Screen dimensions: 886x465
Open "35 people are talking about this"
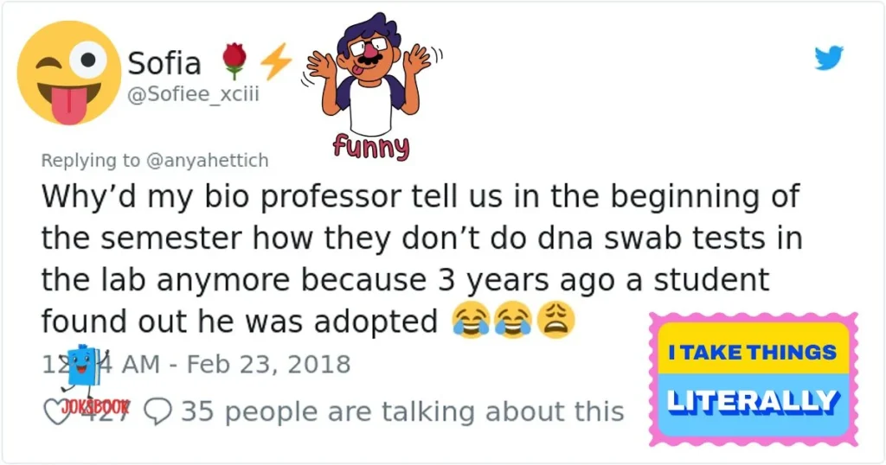click(x=401, y=411)
